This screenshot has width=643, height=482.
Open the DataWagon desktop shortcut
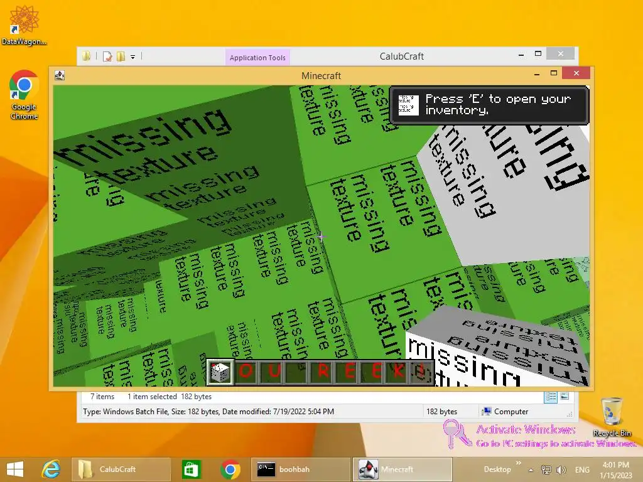(24, 25)
